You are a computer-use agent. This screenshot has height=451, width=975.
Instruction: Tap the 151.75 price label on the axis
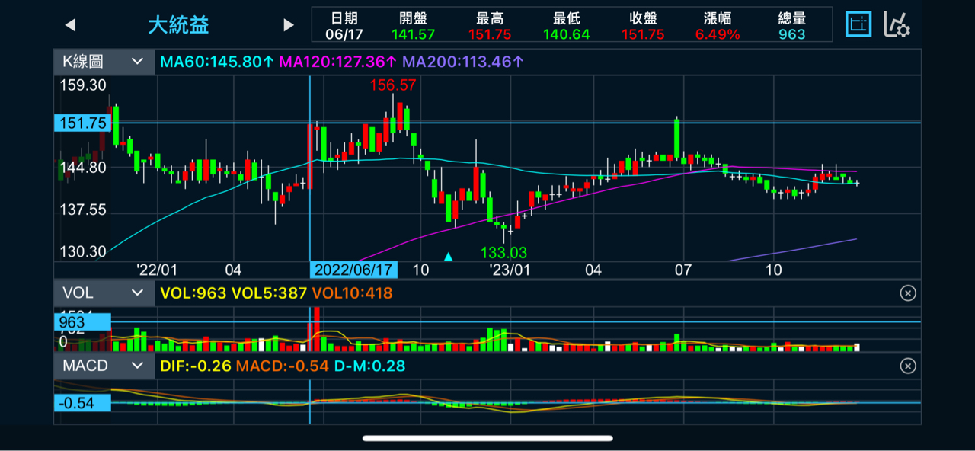(x=82, y=123)
